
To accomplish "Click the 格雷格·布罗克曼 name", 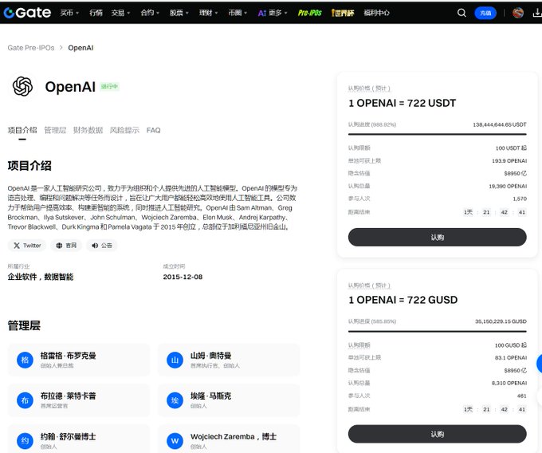I will click(68, 356).
